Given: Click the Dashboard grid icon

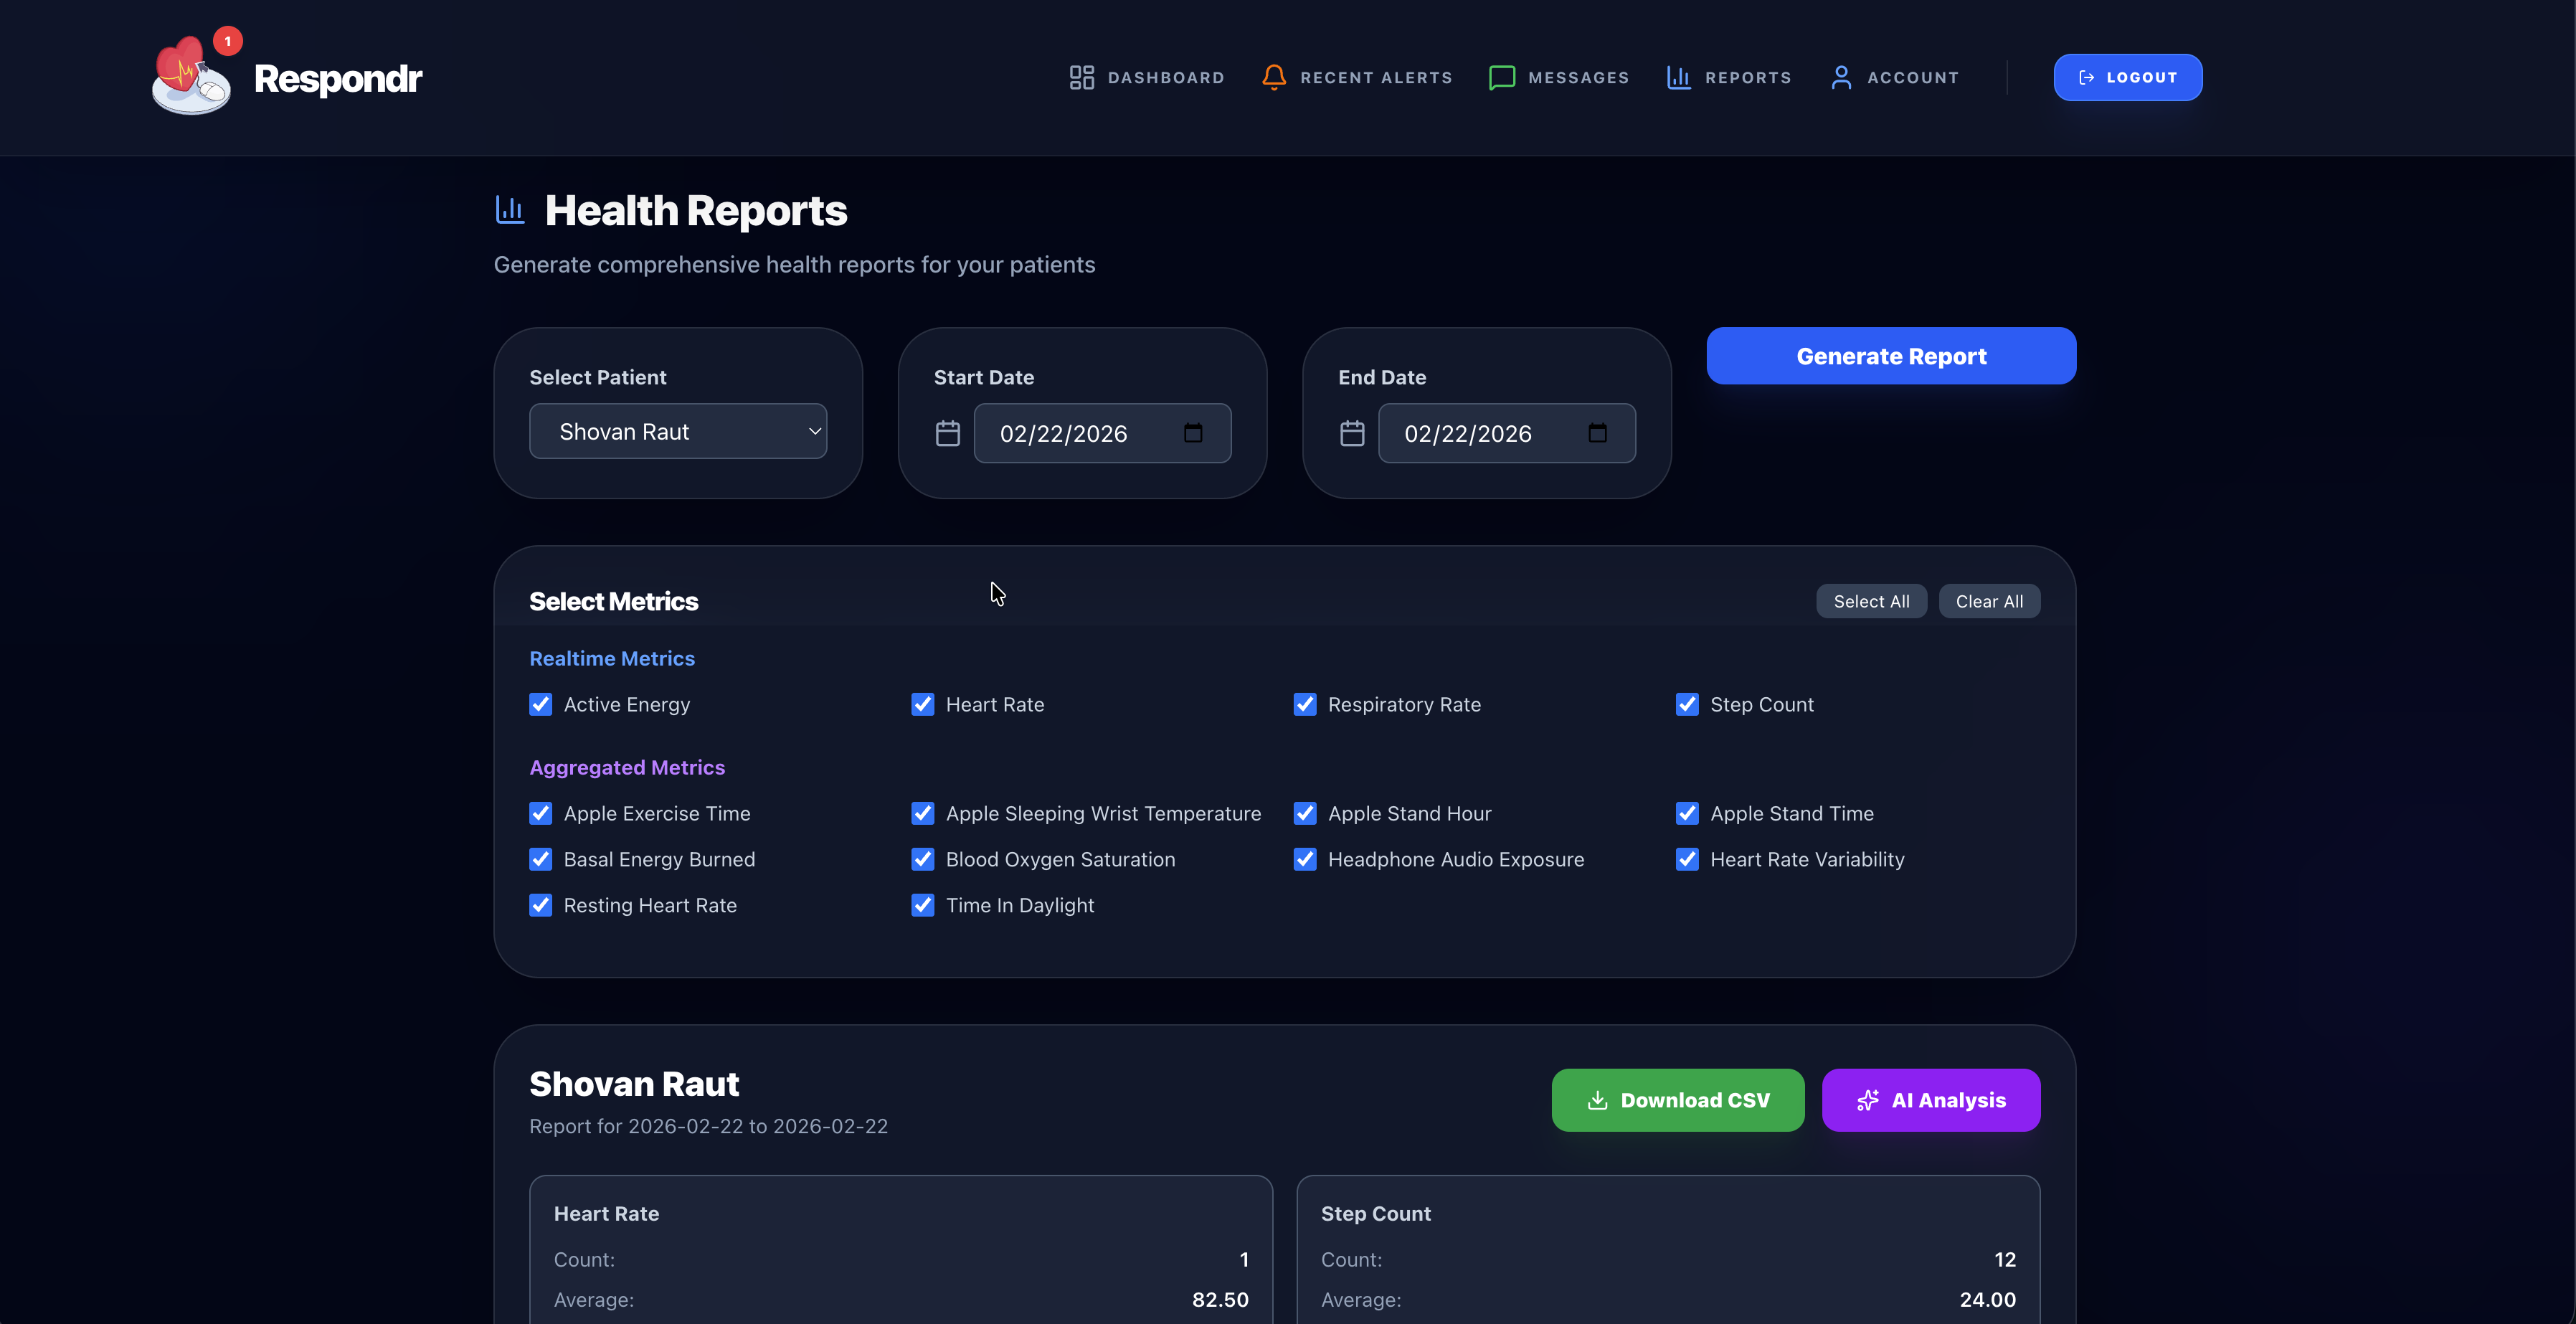Looking at the screenshot, I should (1082, 77).
